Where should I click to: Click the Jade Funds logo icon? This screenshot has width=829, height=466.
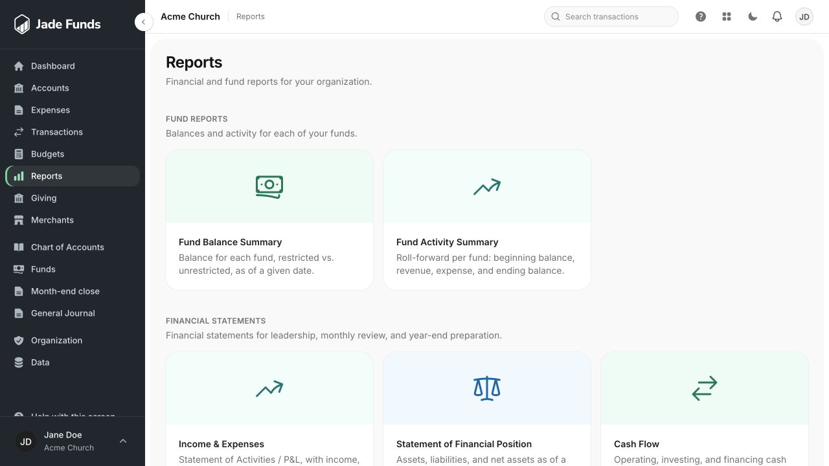click(x=22, y=24)
